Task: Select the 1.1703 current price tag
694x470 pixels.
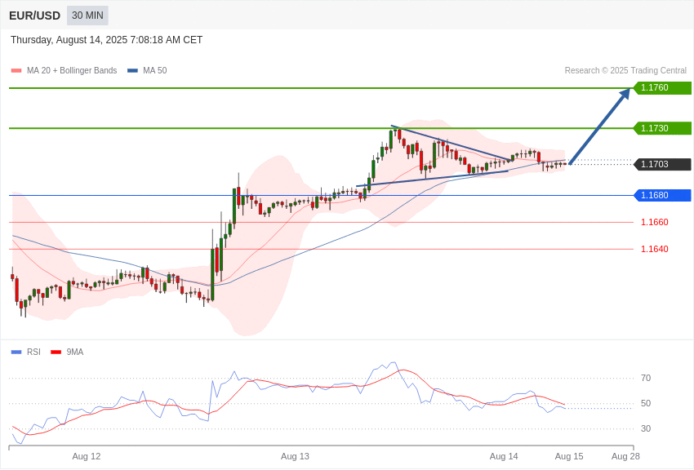Action: tap(662, 164)
